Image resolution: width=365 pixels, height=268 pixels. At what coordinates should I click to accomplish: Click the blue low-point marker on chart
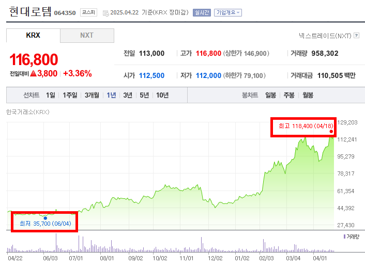pos(45,218)
